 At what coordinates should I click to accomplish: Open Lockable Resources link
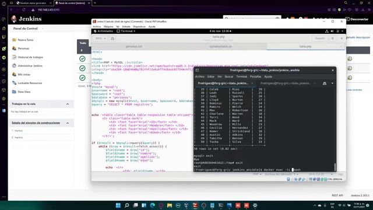(30, 83)
